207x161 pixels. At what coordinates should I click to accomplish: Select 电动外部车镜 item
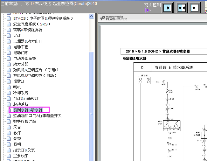[x=24, y=58]
